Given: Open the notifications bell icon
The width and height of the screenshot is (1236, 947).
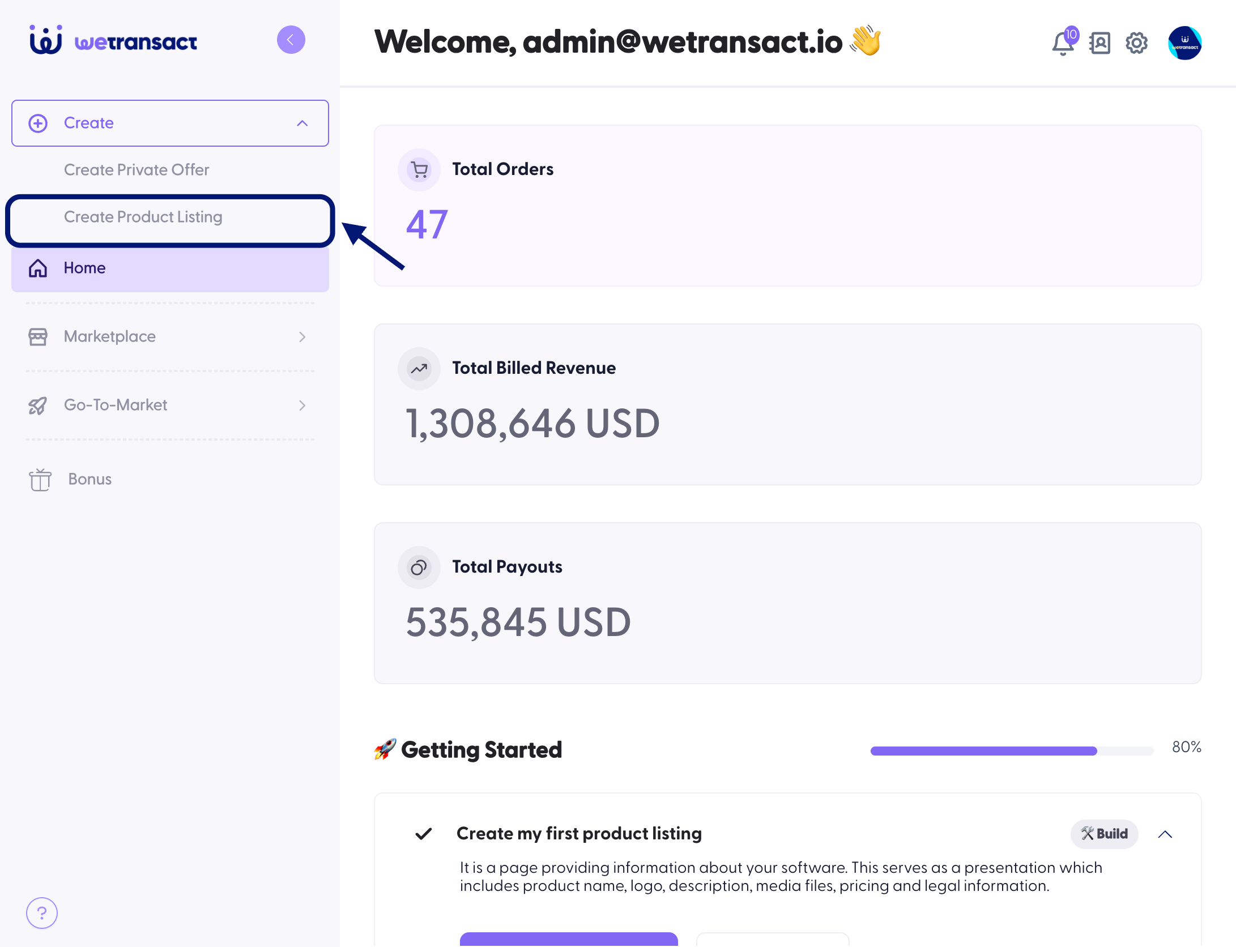Looking at the screenshot, I should tap(1063, 43).
